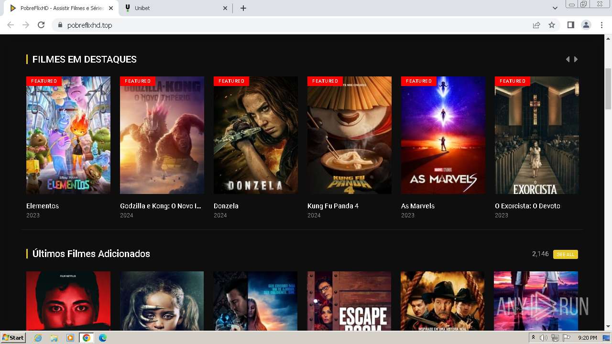Close the Unibet tab
Viewport: 612px width, 344px height.
(x=226, y=8)
